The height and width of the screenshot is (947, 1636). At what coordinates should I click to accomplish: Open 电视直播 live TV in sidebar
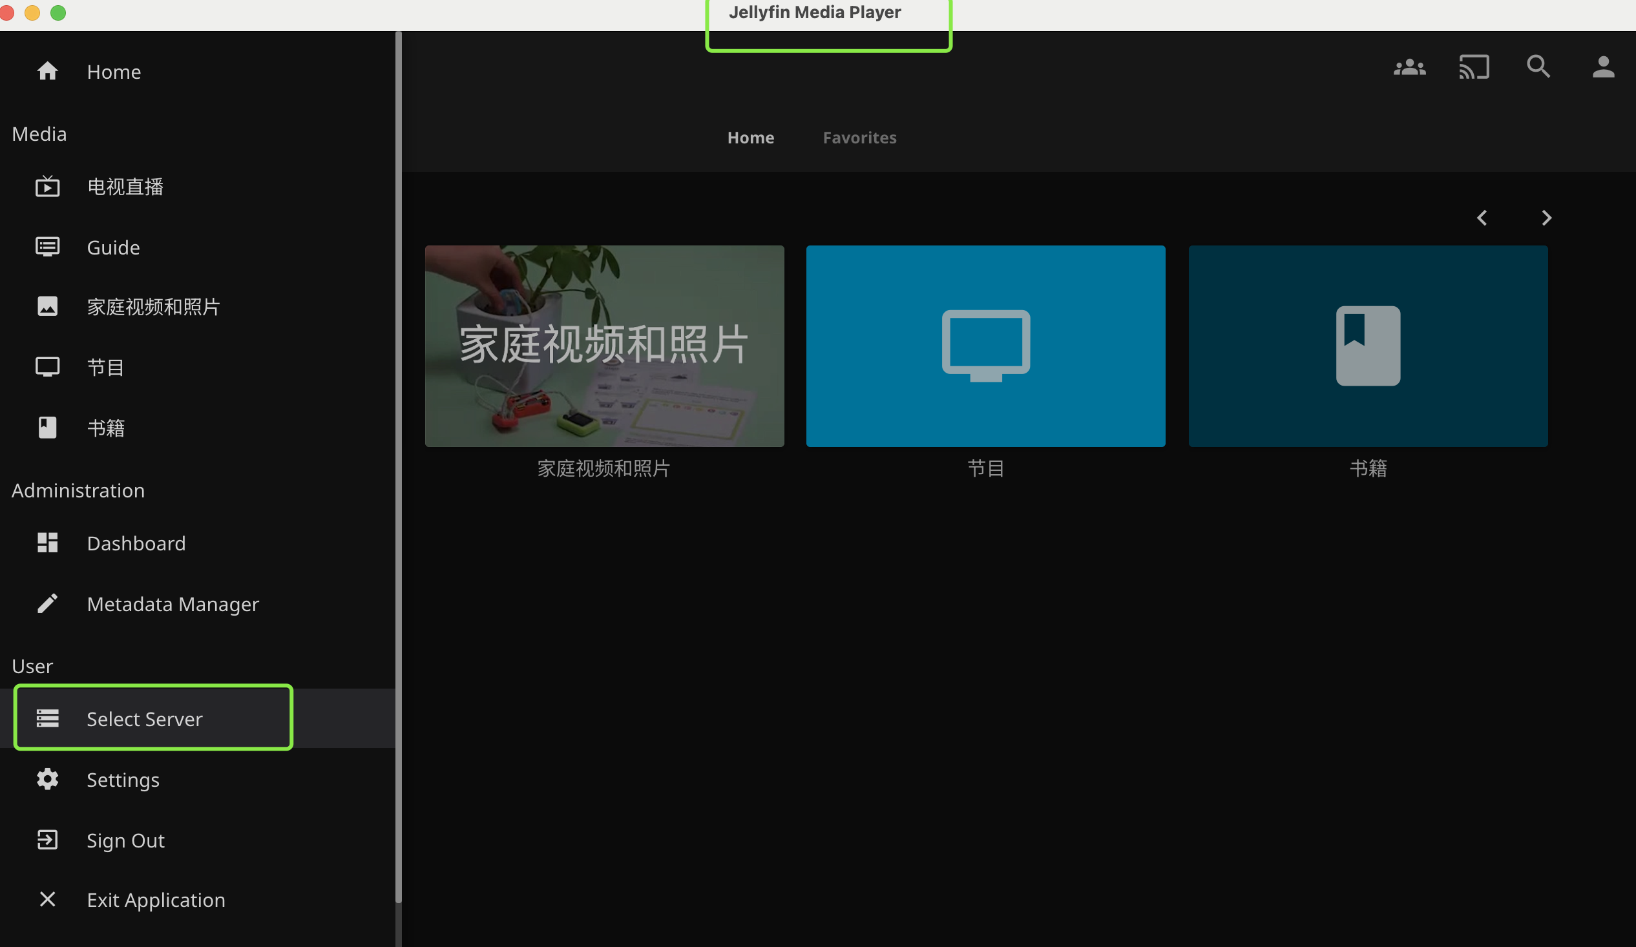(125, 187)
